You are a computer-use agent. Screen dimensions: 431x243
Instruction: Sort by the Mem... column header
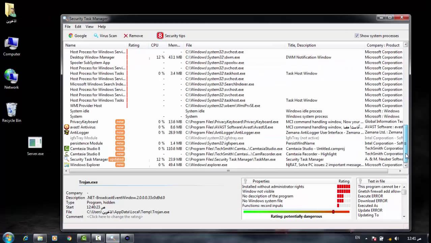click(x=175, y=45)
